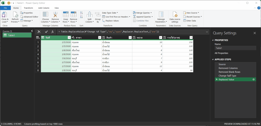Switch to the Transform tab
The width and height of the screenshot is (261, 126).
28,8
